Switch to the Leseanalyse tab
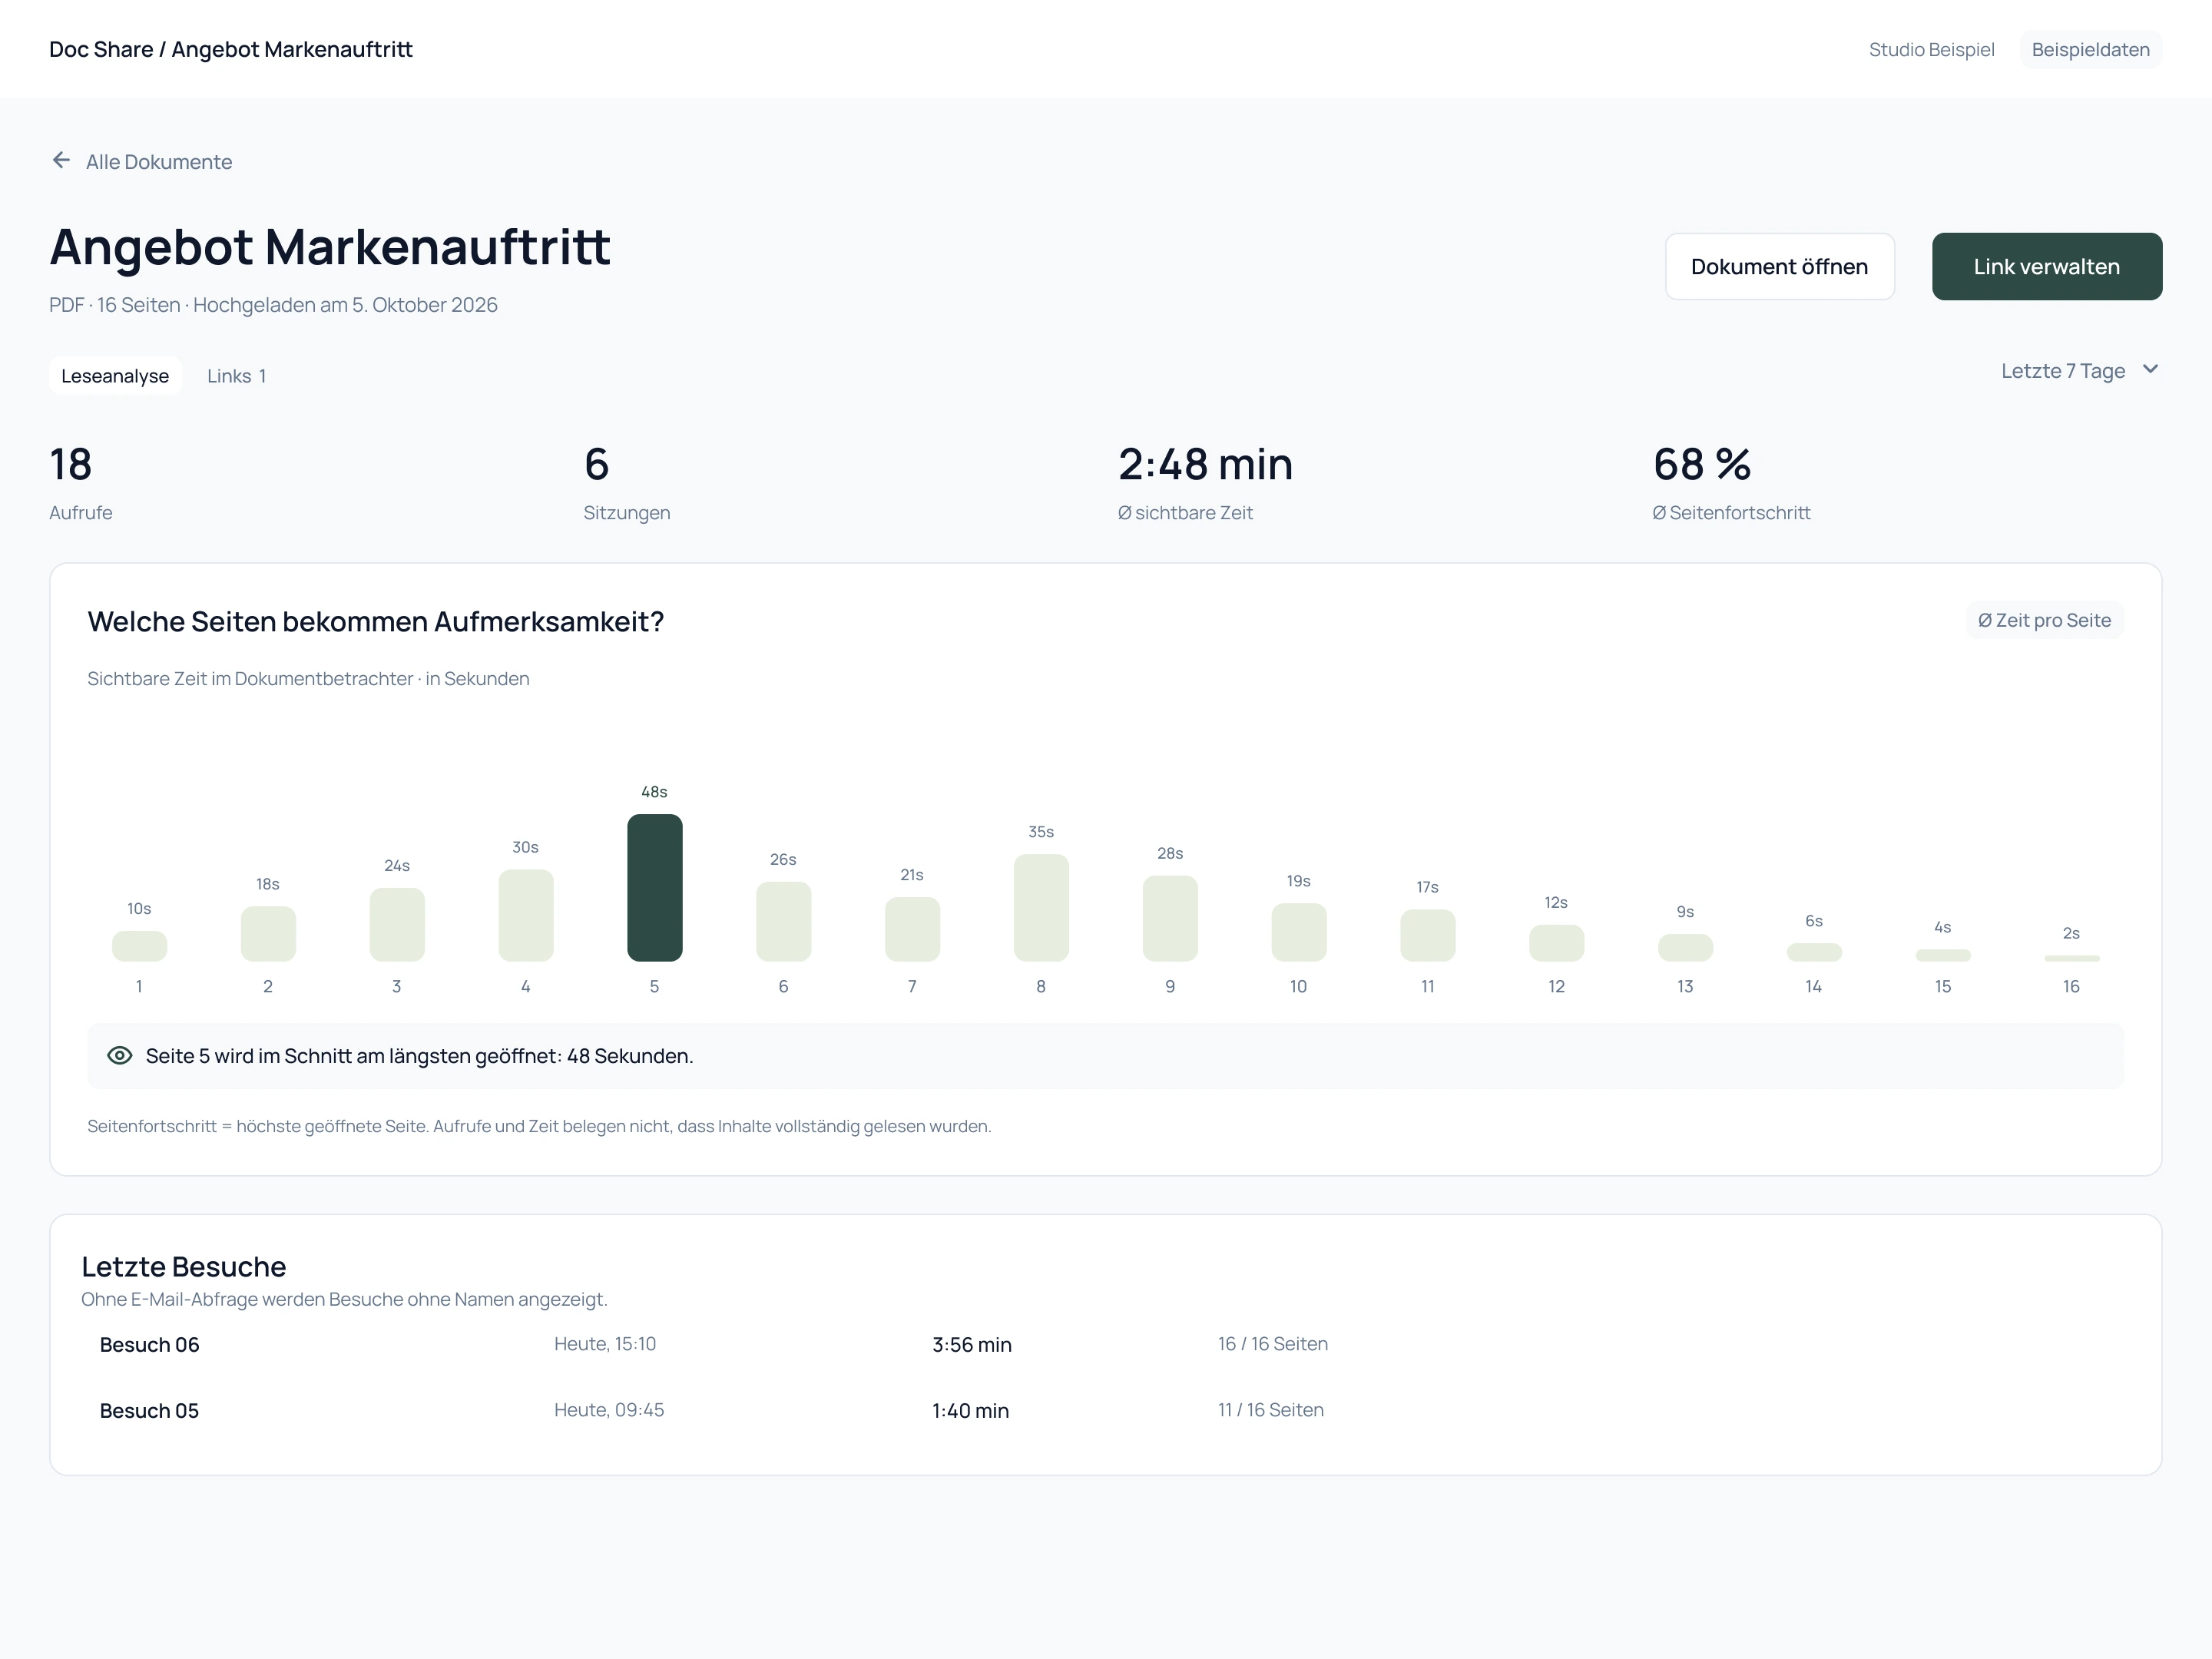This screenshot has width=2212, height=1659. (x=115, y=376)
